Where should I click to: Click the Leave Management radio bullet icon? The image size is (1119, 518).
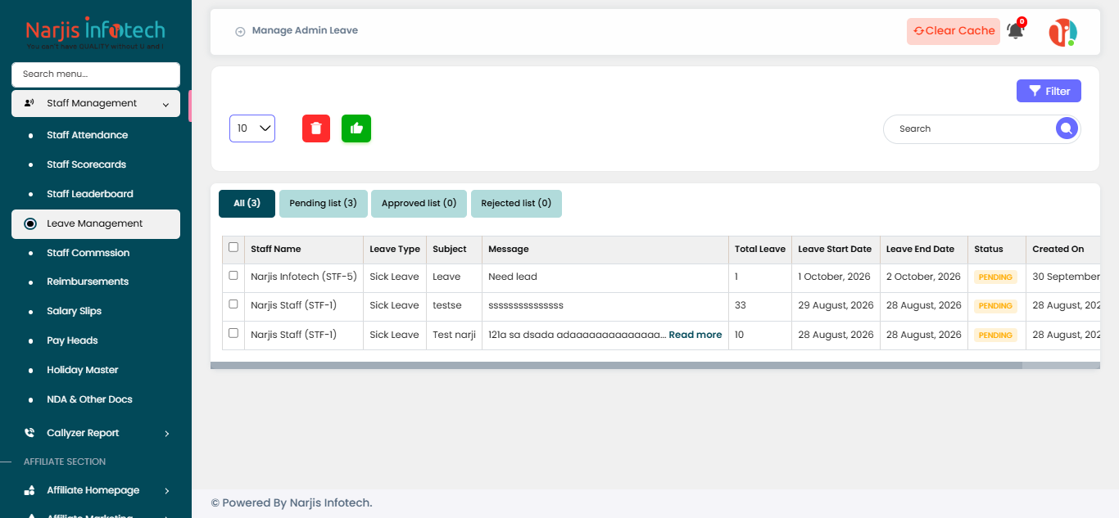30,223
